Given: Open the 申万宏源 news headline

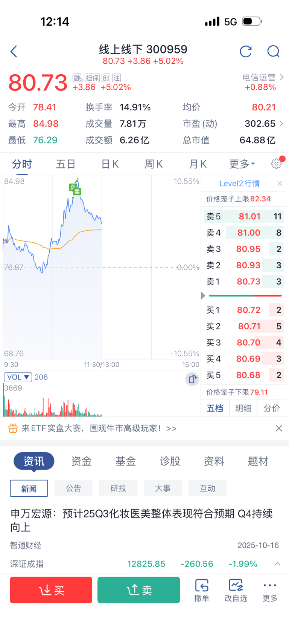Looking at the screenshot, I should pos(141,520).
